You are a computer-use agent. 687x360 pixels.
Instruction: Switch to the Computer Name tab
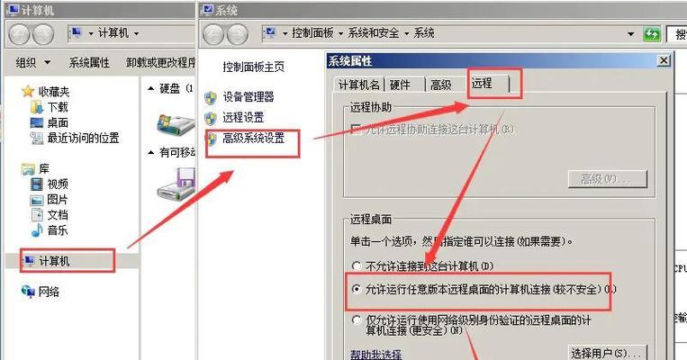pyautogui.click(x=359, y=85)
